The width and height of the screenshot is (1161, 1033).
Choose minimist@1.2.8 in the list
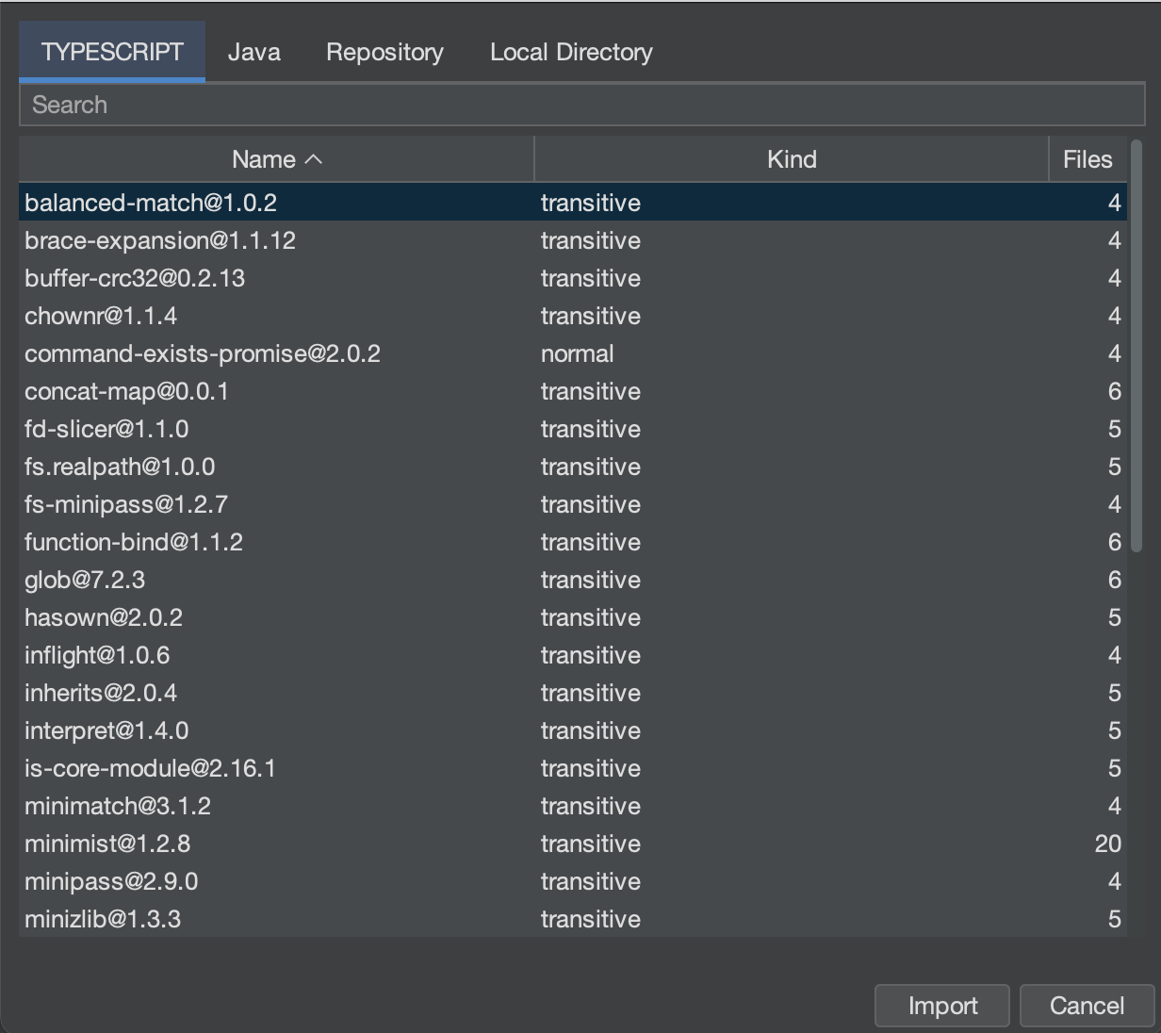[107, 844]
